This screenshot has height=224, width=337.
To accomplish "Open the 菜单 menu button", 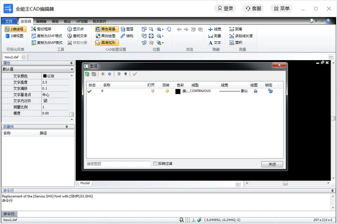I will [x=281, y=8].
